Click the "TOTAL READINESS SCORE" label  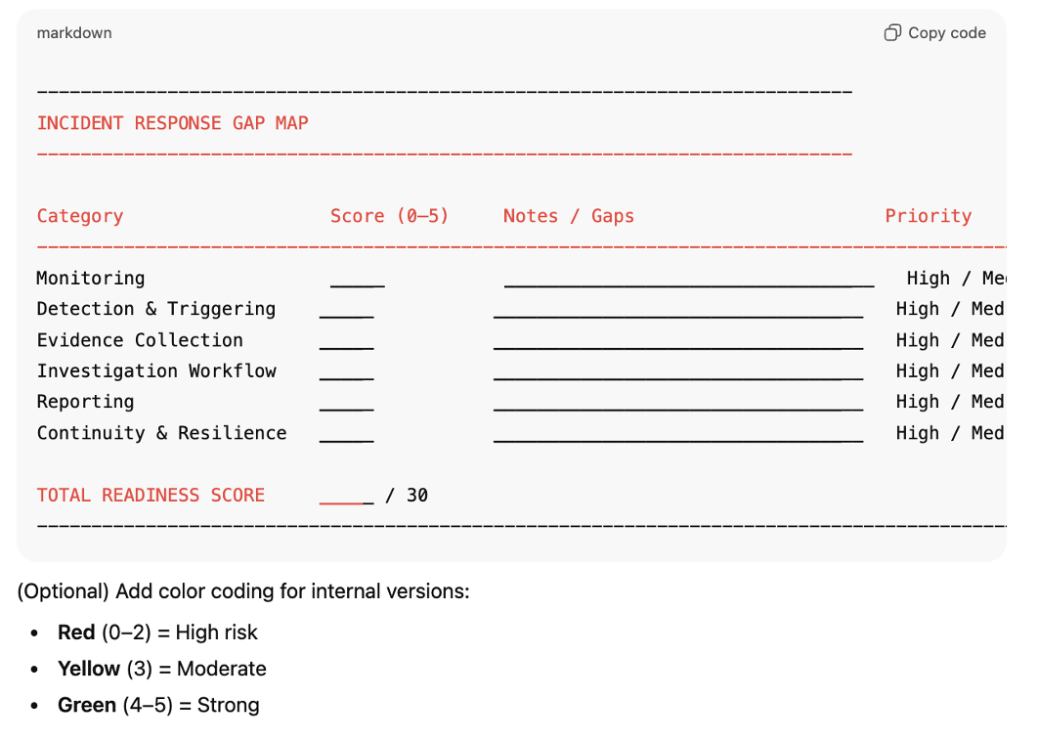point(151,496)
